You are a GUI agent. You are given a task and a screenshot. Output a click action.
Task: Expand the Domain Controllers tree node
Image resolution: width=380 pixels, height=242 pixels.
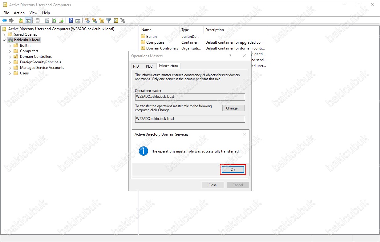click(x=10, y=57)
